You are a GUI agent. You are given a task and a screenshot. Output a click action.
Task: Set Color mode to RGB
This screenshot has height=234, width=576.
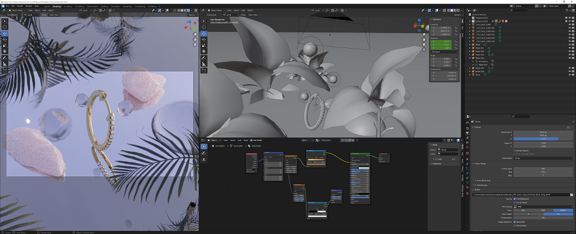(543, 210)
